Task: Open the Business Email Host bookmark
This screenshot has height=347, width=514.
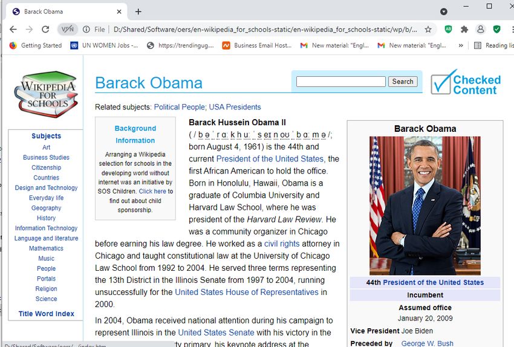Action: tap(257, 45)
